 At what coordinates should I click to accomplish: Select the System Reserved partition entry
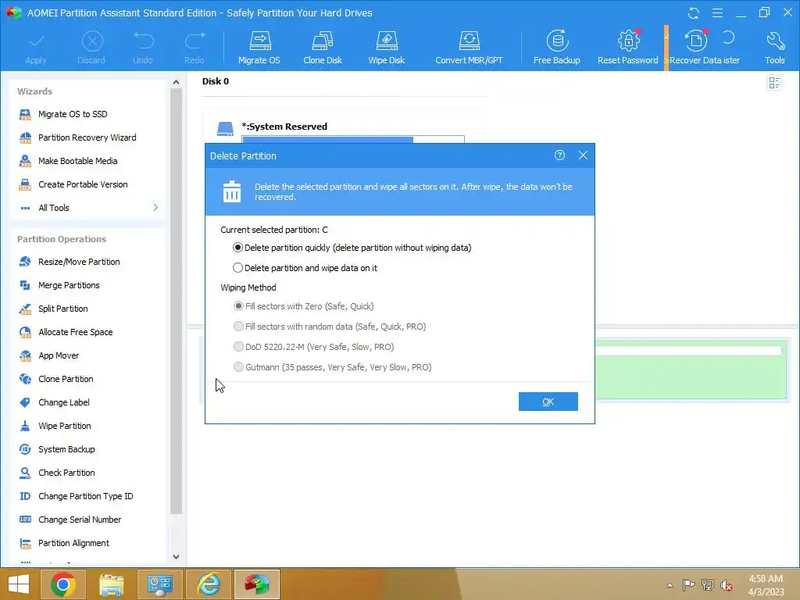click(x=284, y=127)
